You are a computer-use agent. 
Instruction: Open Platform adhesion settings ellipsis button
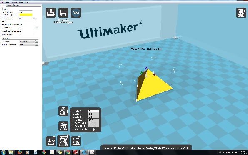pyautogui.click(x=37, y=45)
